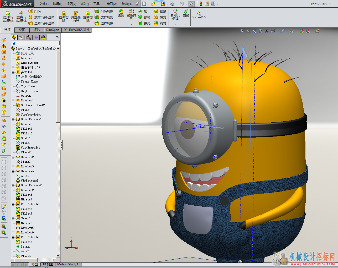Click the Draft tool (拔模)
Screen dimensions: 338x268
point(144,17)
